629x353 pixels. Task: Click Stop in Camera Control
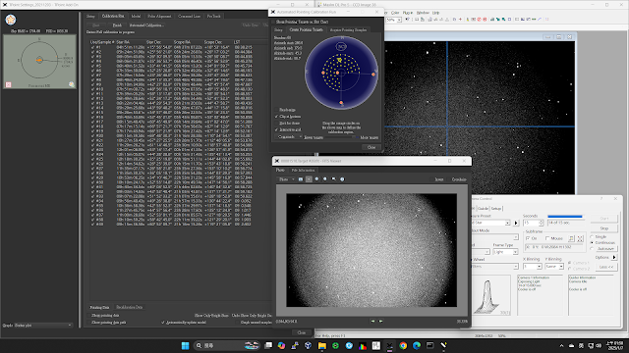604,228
